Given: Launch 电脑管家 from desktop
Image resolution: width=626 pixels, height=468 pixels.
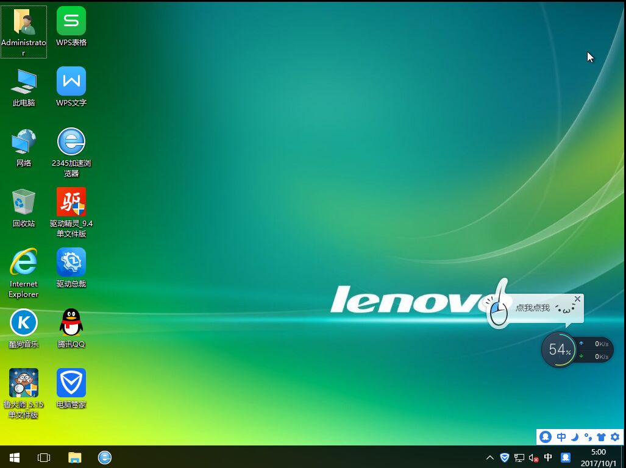Looking at the screenshot, I should pos(71,389).
